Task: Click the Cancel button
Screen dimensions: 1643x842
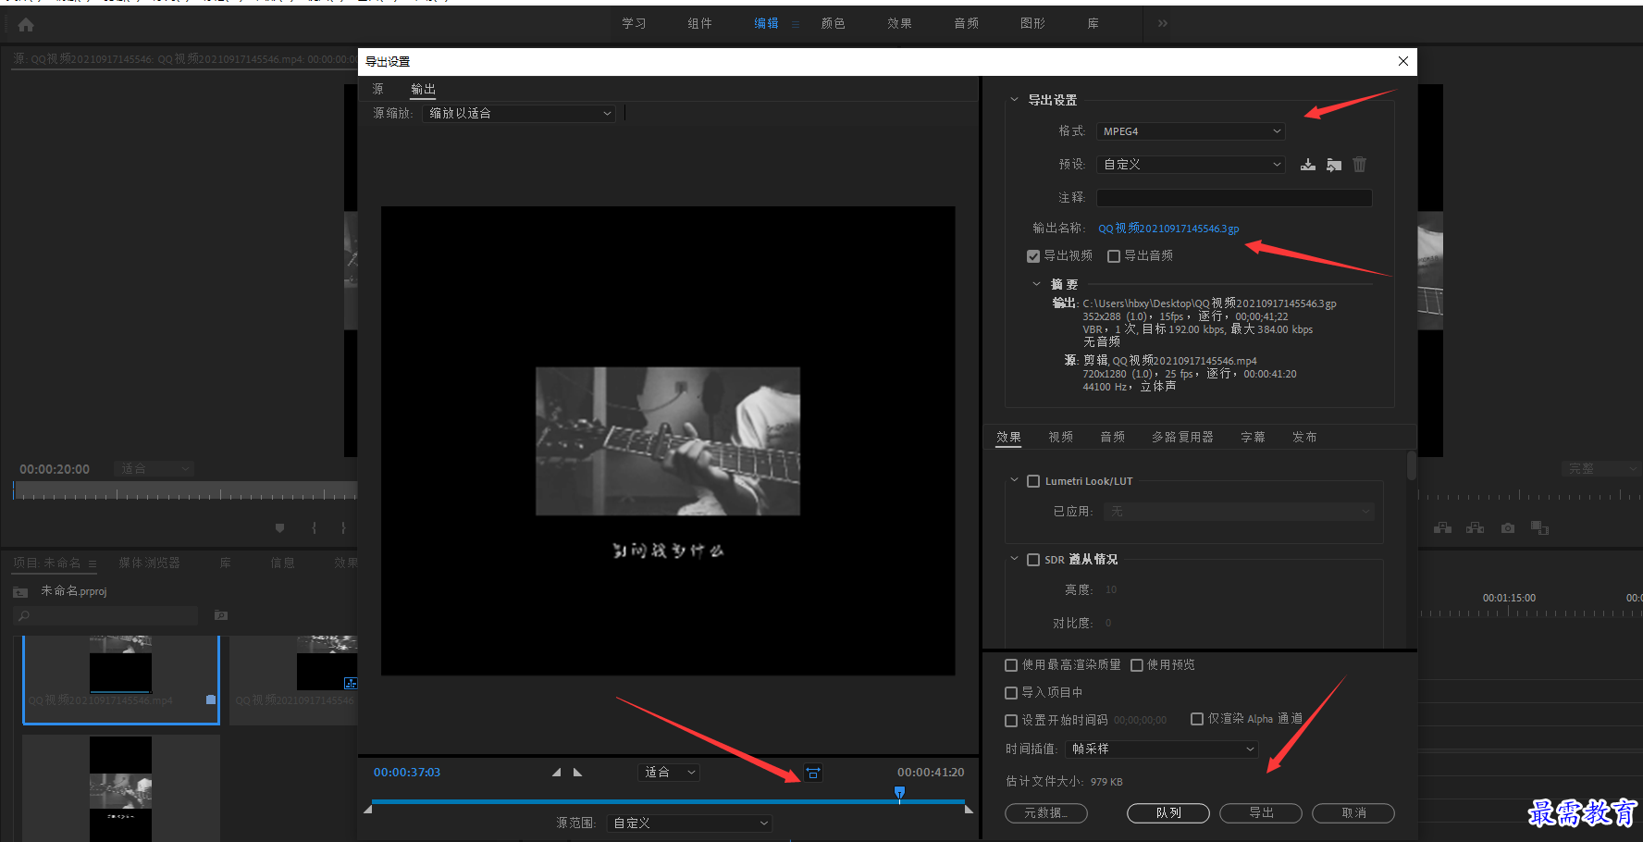Action: pos(1353,813)
